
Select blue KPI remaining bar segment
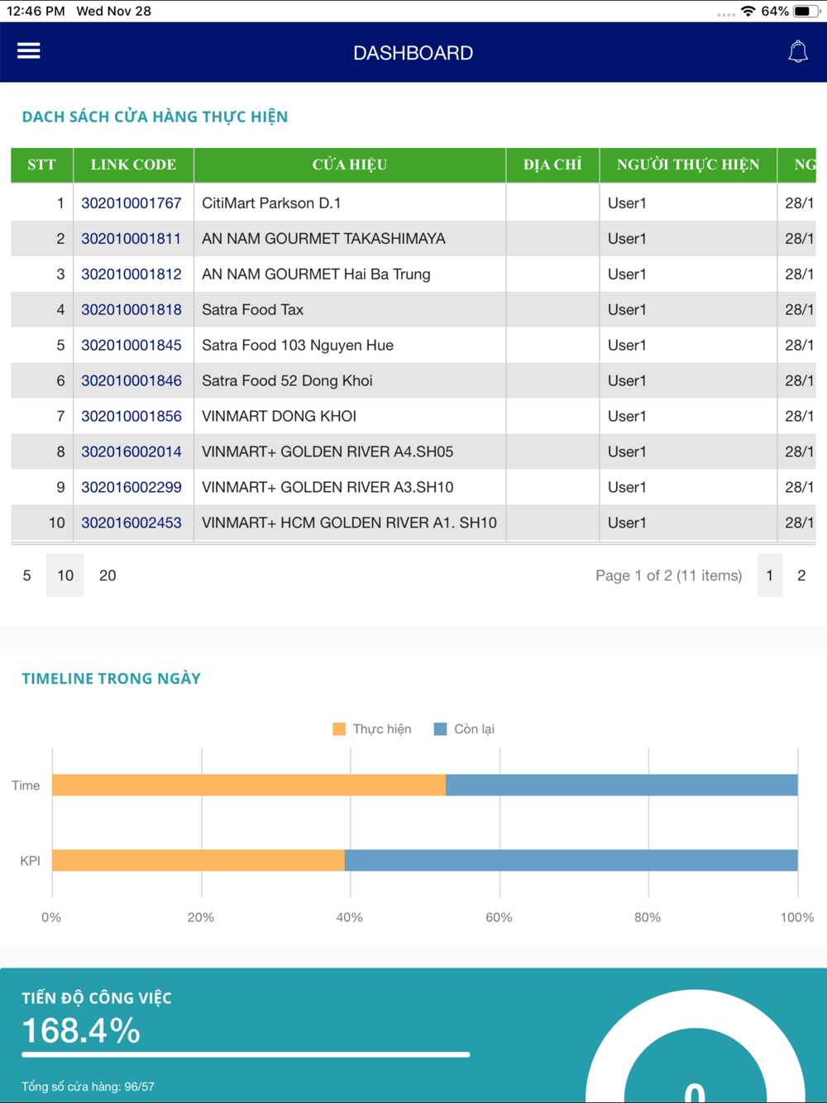(x=571, y=861)
